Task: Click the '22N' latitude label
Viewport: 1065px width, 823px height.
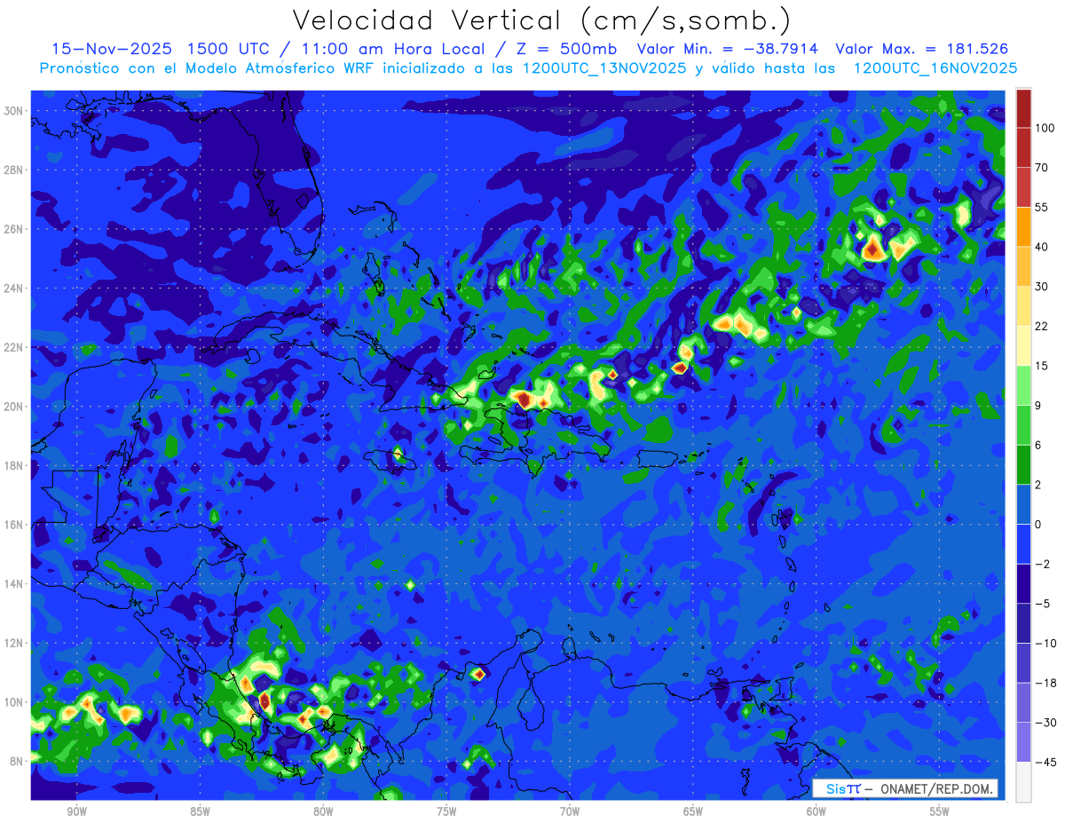Action: (x=14, y=347)
